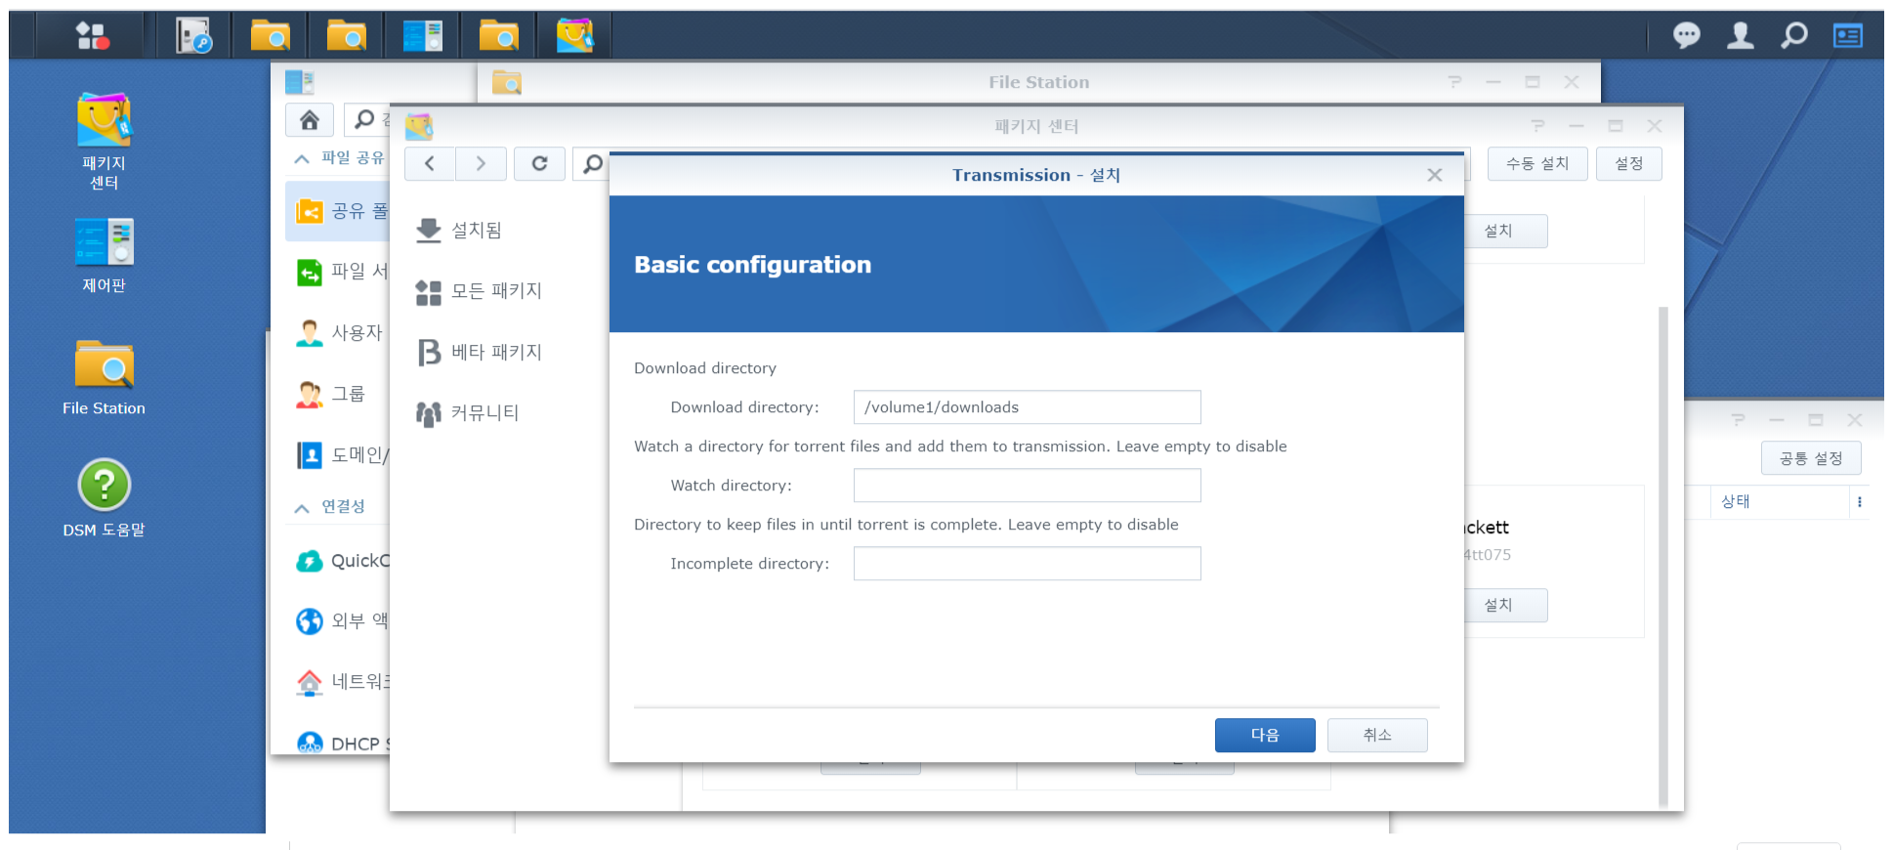Screen dimensions: 1893x850
Task: Open 제어판 desktop shortcut
Action: click(105, 256)
